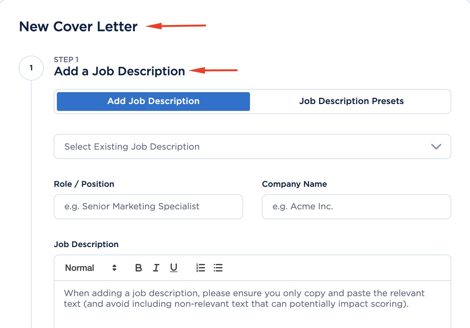
Task: Insert a numbered list
Action: [x=200, y=268]
